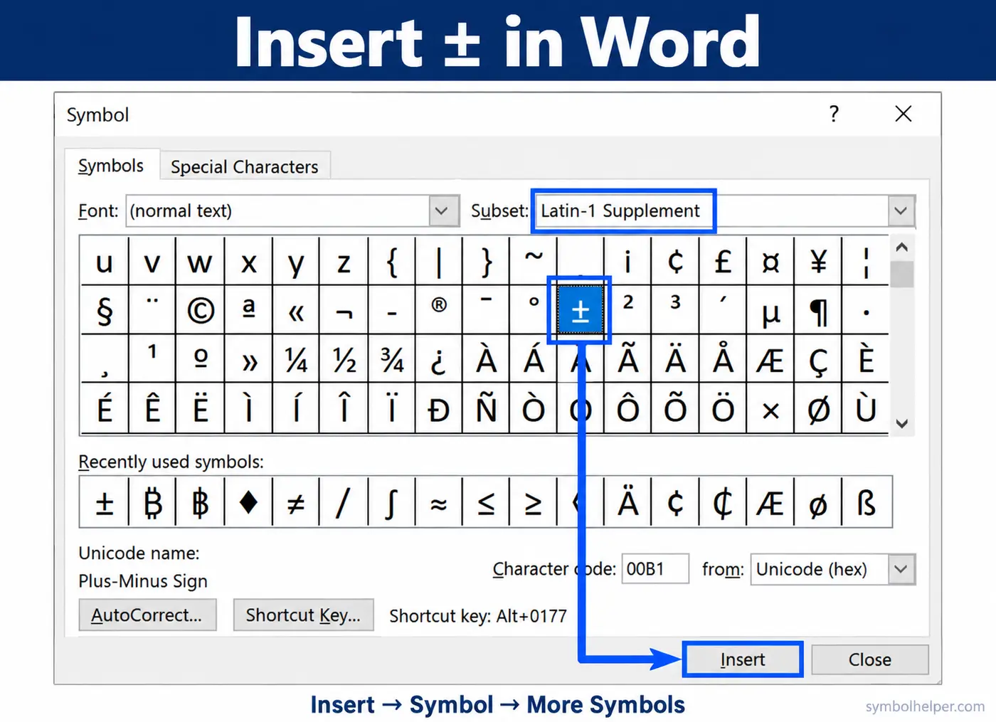Select the degree ° symbol

(534, 311)
